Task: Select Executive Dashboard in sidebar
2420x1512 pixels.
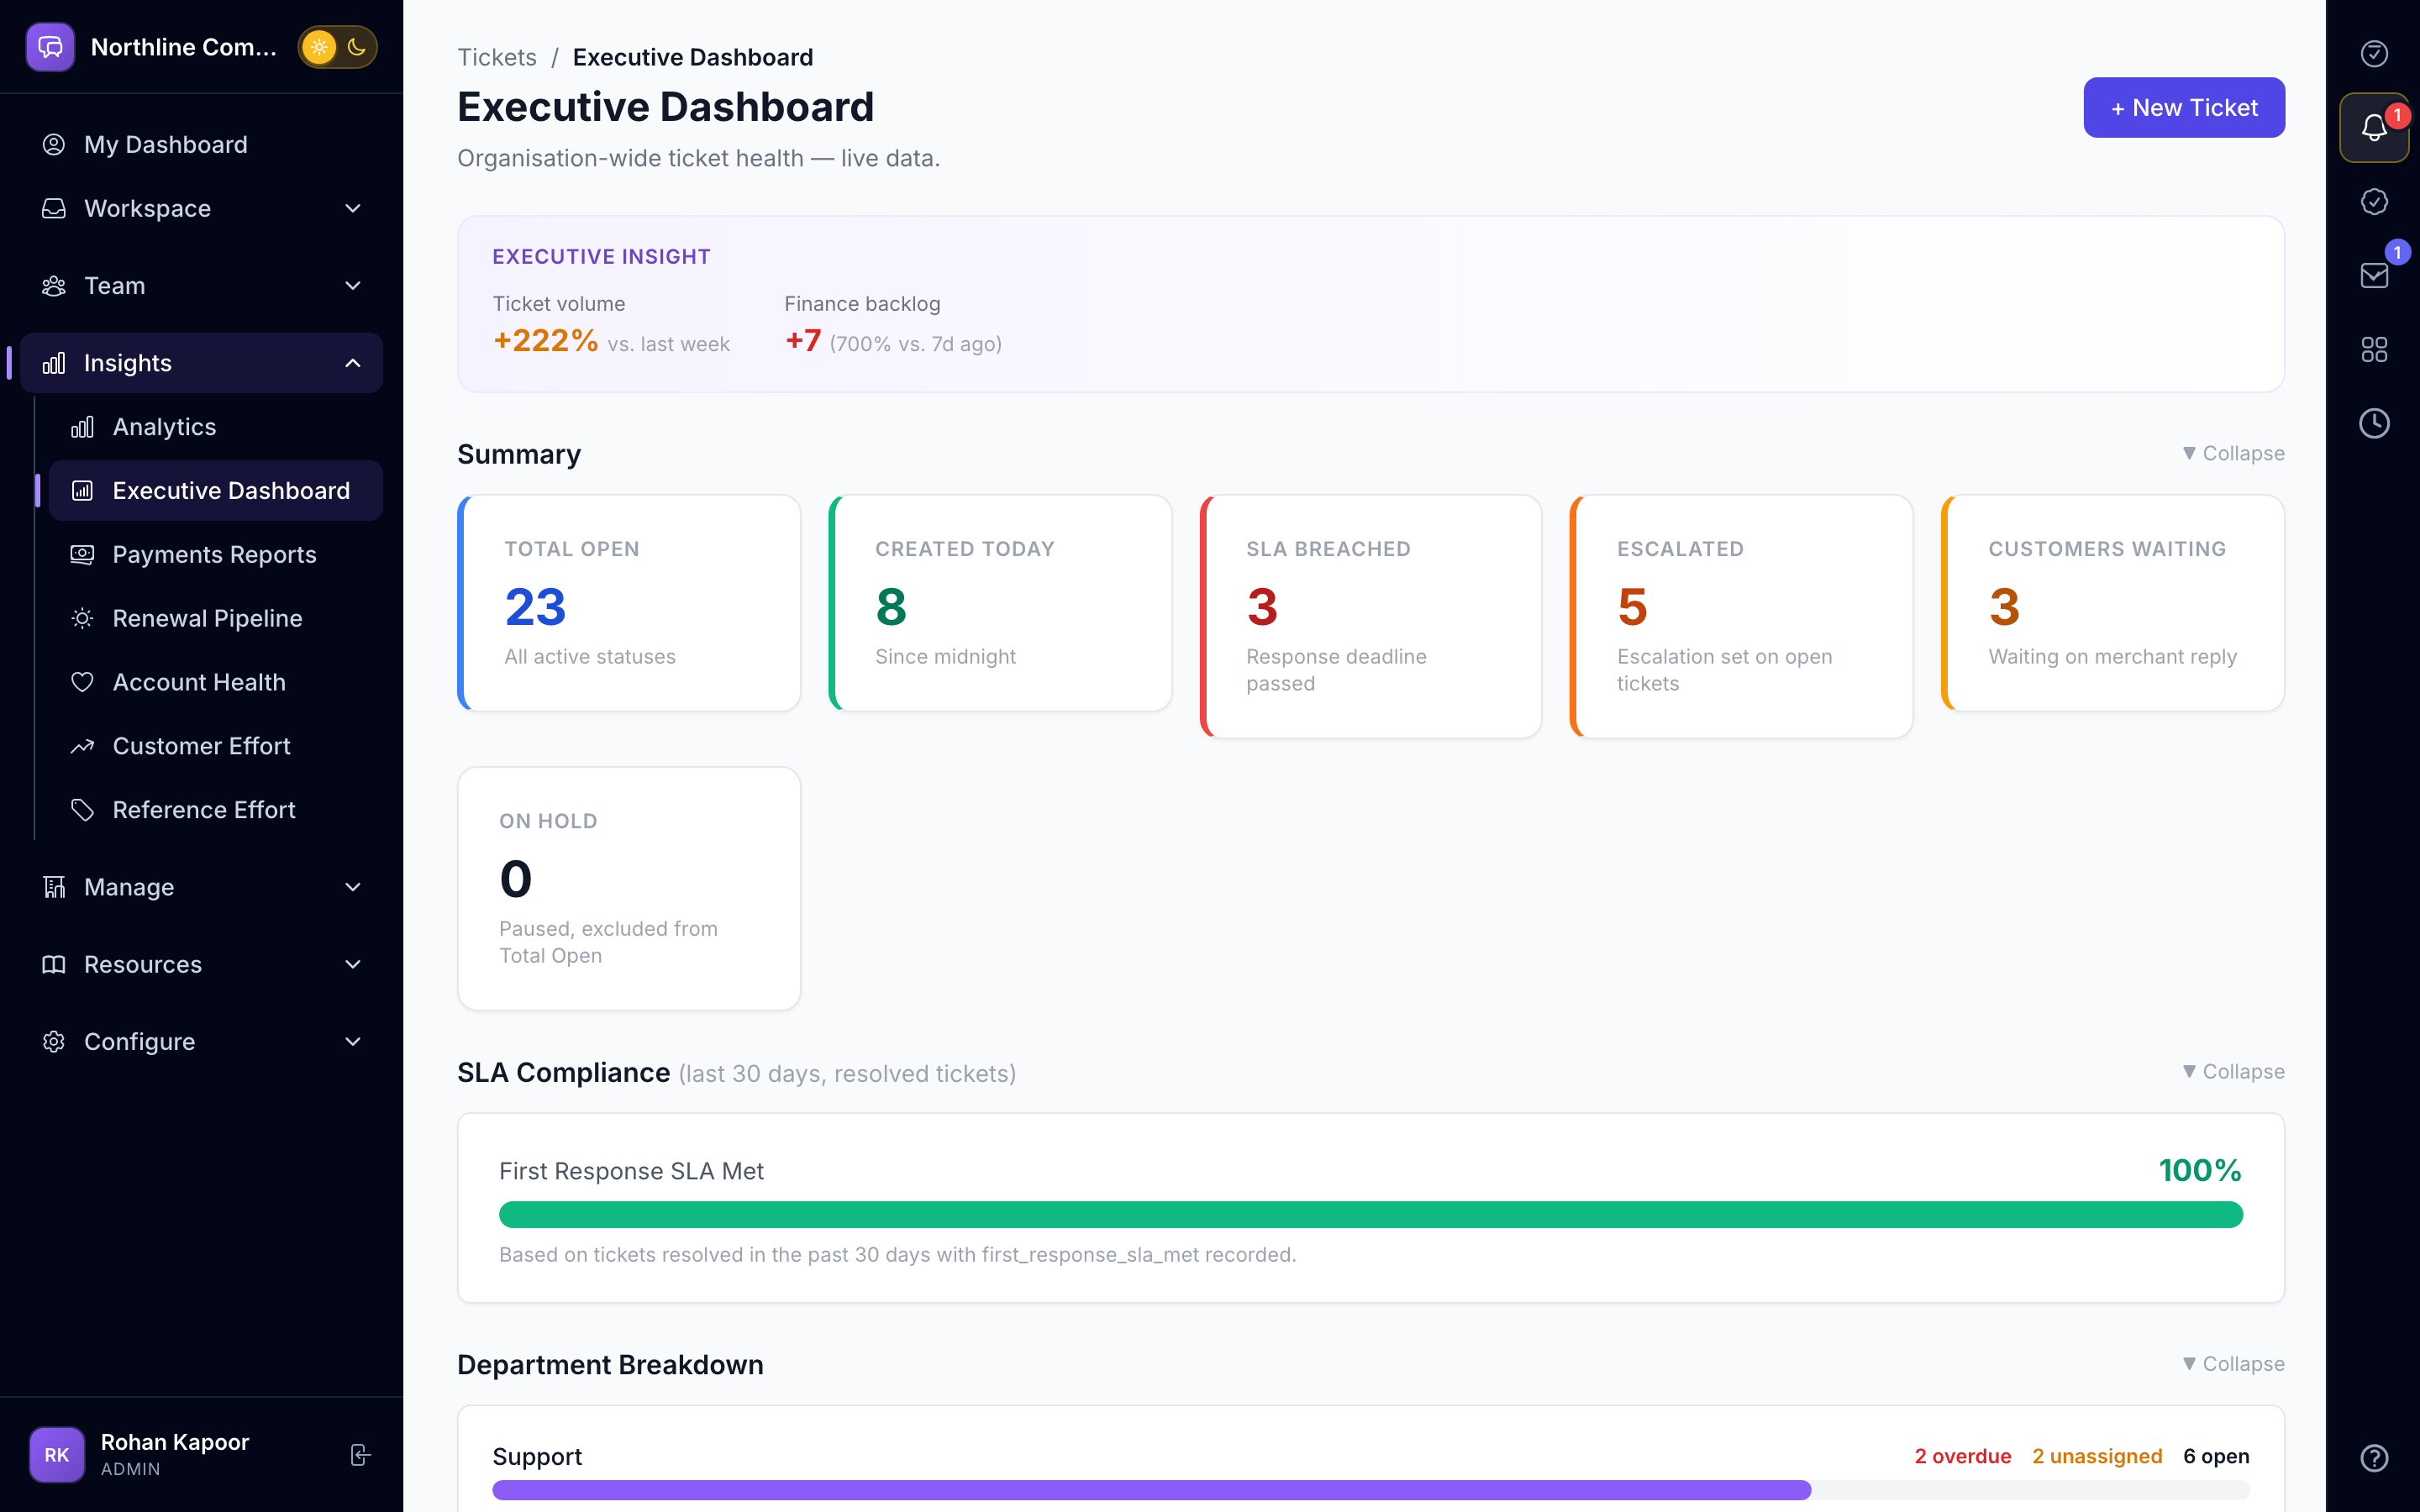Action: (x=215, y=491)
